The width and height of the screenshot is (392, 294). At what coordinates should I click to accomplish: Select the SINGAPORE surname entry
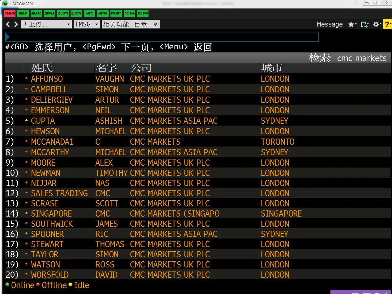(51, 214)
